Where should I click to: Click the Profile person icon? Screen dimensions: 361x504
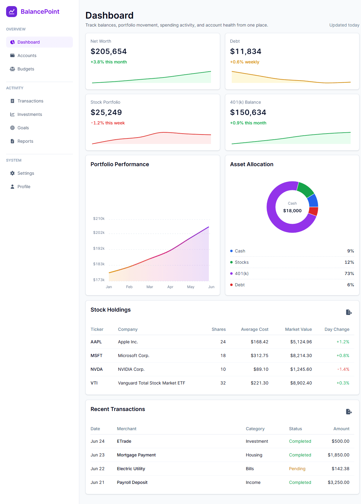(13, 187)
